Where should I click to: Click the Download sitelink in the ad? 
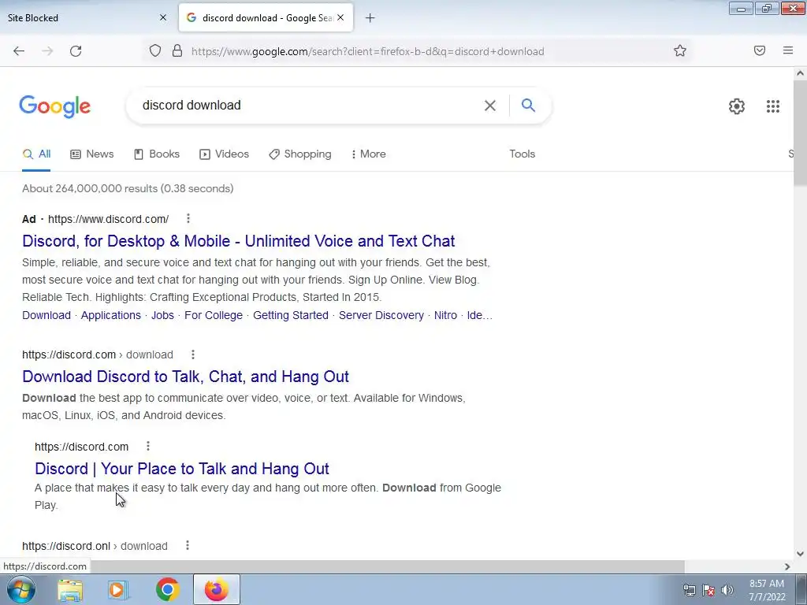pos(46,315)
